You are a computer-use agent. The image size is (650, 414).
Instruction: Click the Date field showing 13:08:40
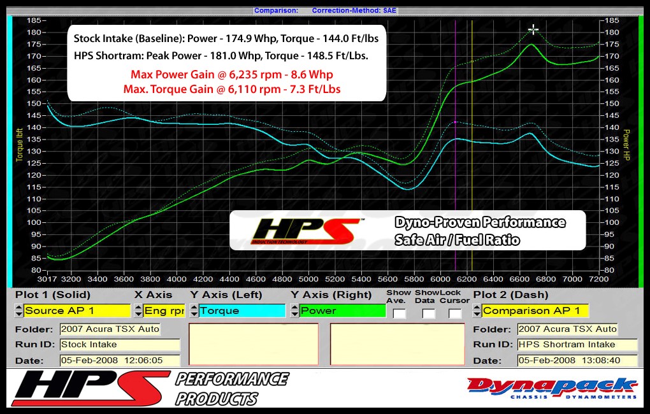pyautogui.click(x=577, y=360)
